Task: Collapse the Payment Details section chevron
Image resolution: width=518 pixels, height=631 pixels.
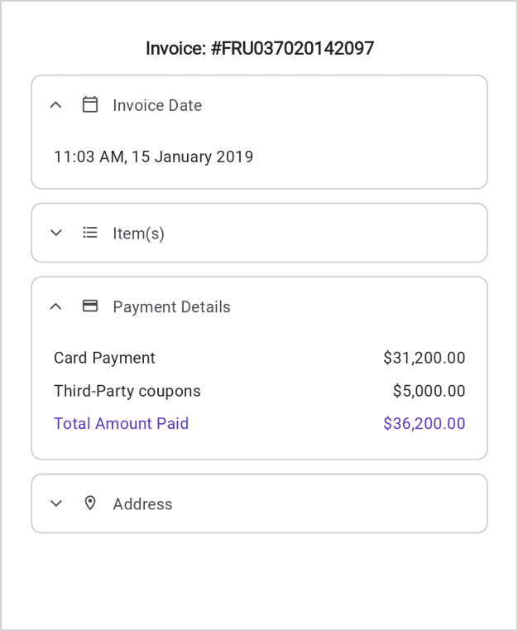Action: click(x=56, y=306)
